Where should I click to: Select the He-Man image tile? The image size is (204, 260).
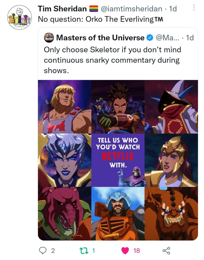pyautogui.click(x=65, y=106)
